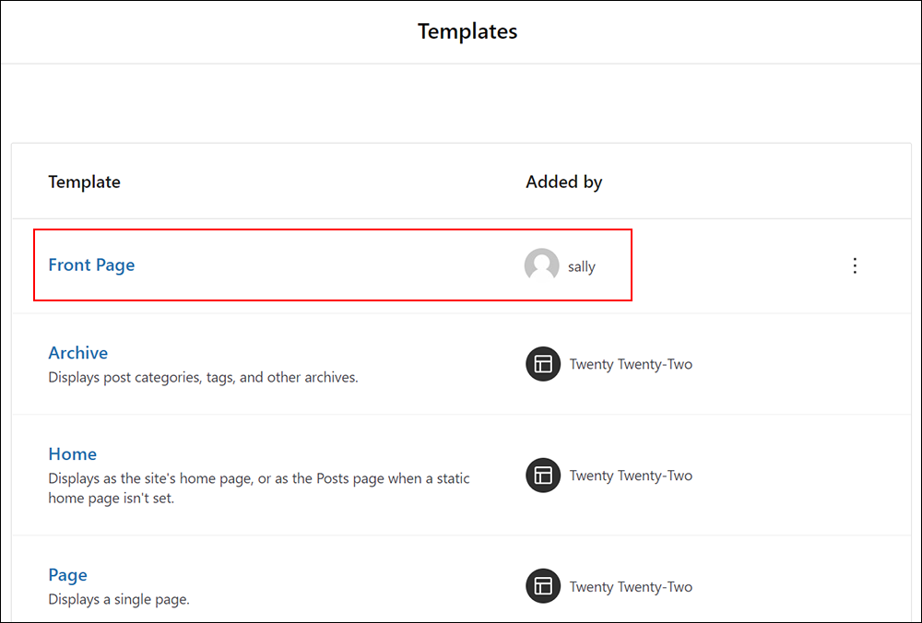Click empty area right of Archive's Twenty Twenty-Two
The image size is (922, 623).
pyautogui.click(x=799, y=364)
